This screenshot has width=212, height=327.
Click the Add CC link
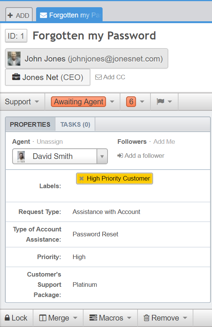[x=110, y=77]
